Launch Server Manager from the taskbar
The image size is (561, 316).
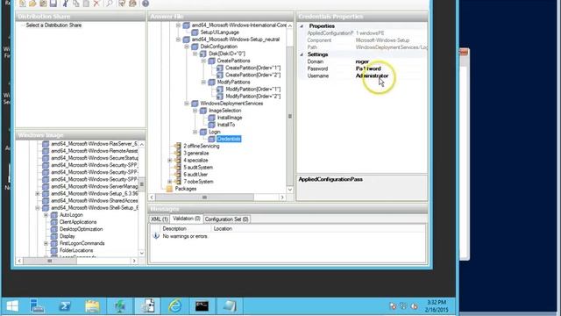[x=37, y=306]
